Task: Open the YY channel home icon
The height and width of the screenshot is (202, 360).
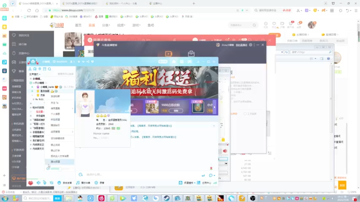Action: pyautogui.click(x=33, y=61)
